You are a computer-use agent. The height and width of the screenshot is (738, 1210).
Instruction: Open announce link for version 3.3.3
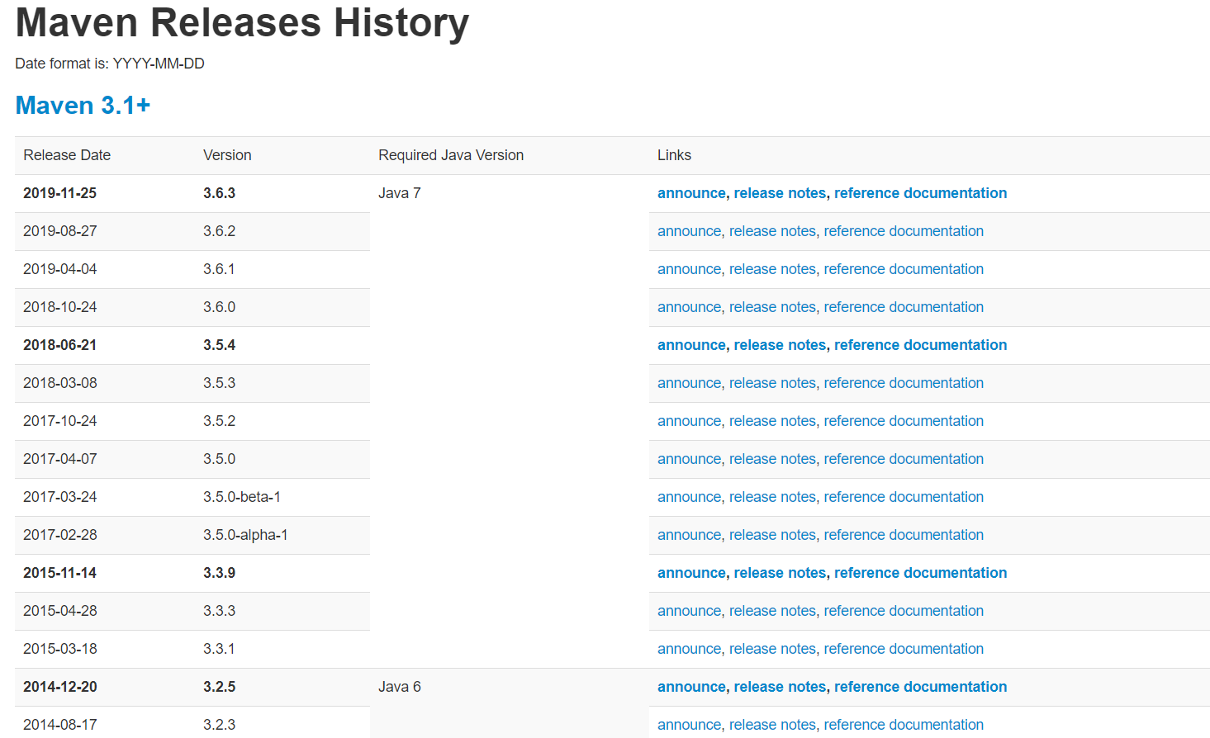coord(689,611)
